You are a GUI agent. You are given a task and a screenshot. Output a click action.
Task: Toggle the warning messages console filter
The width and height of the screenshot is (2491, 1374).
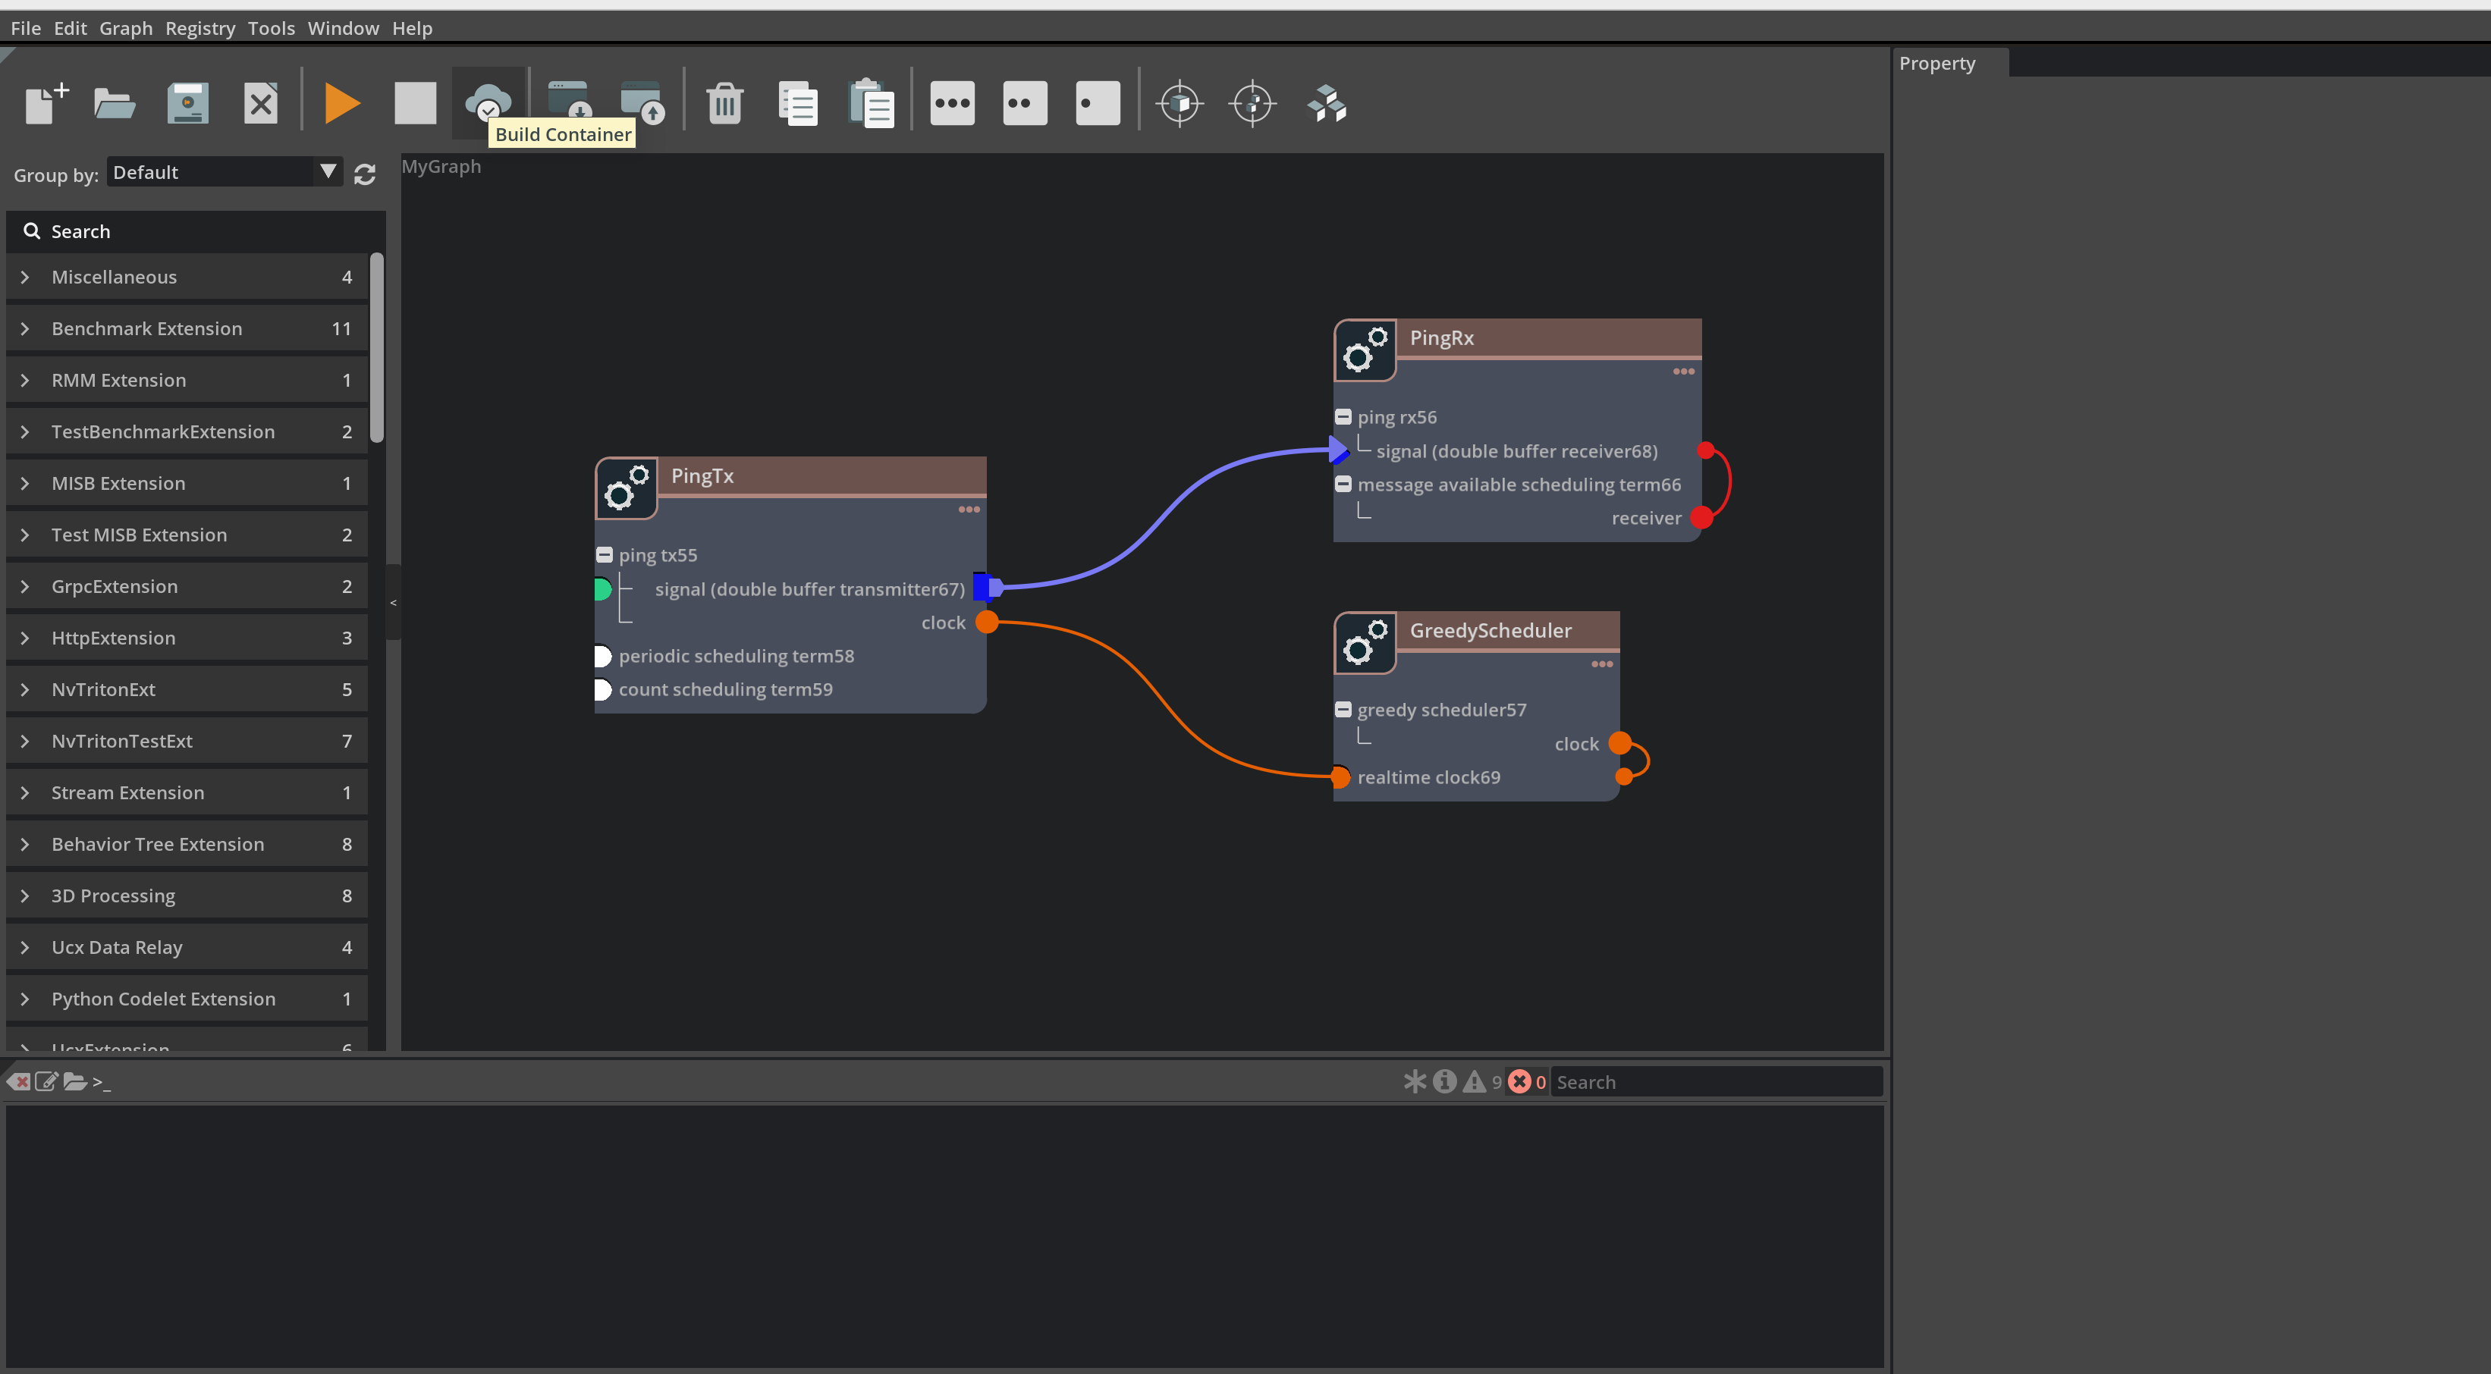(1474, 1081)
